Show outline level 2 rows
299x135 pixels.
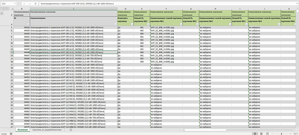(4, 9)
